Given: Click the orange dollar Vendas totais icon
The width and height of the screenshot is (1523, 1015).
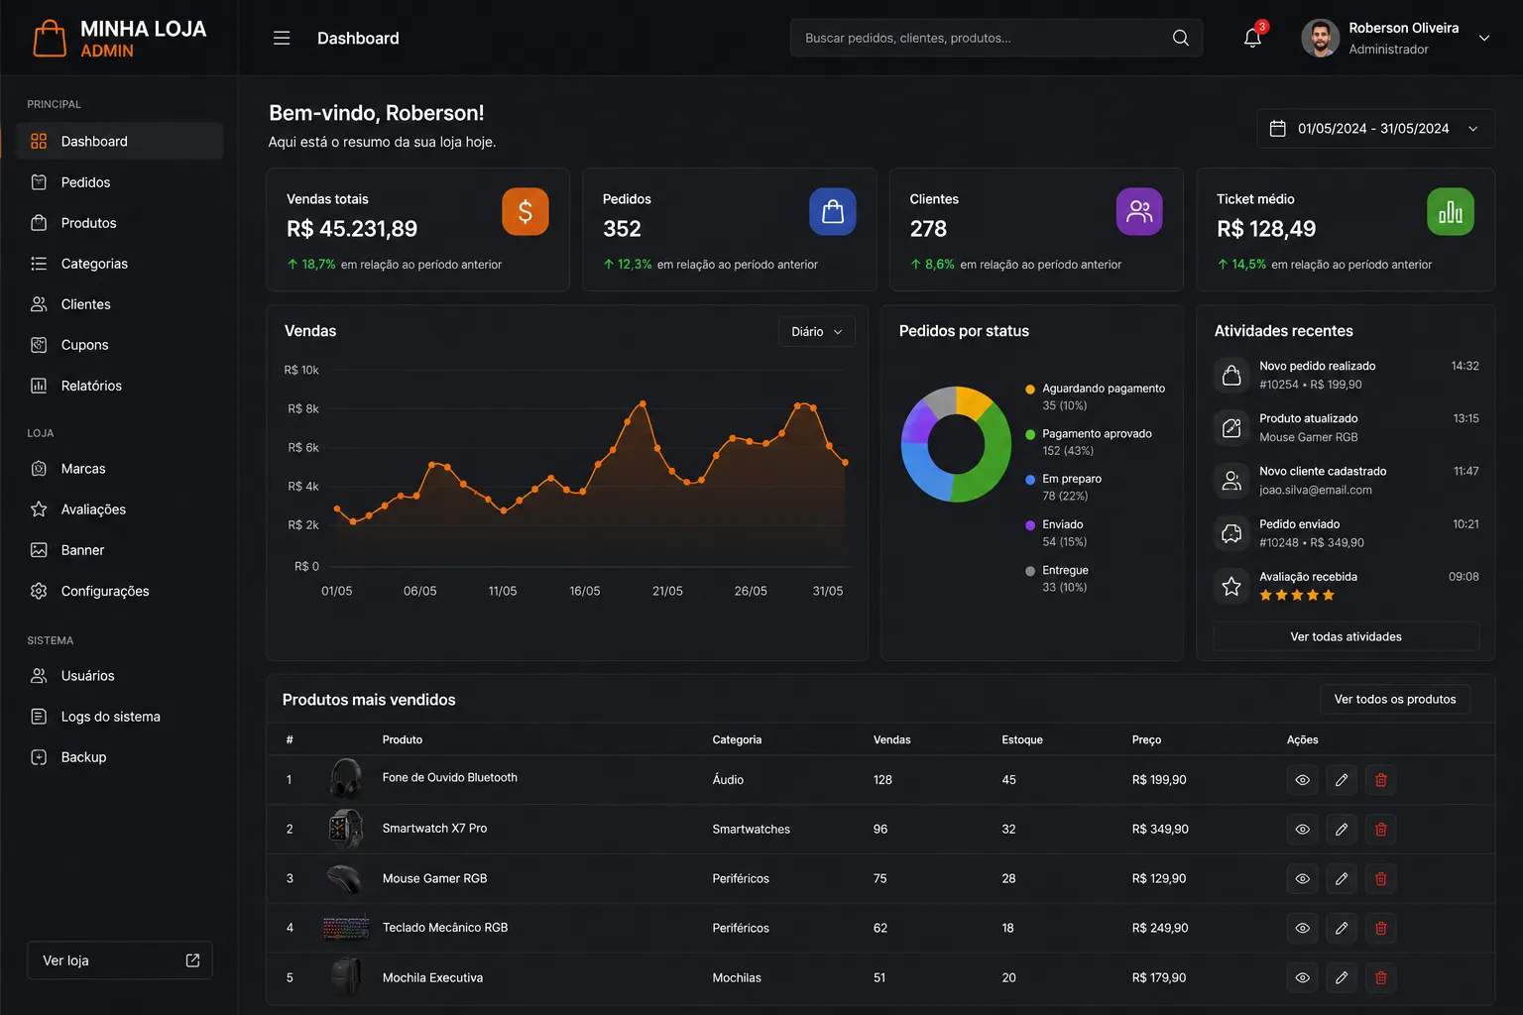Looking at the screenshot, I should point(526,211).
